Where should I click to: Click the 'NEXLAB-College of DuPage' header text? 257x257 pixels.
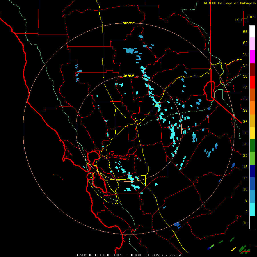click(x=228, y=3)
